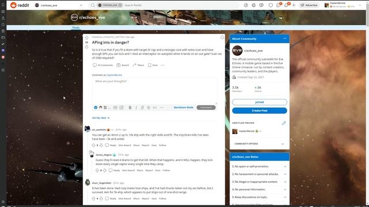369x207 pixels.
Task: Give an Award to the post
Action: (x=123, y=65)
